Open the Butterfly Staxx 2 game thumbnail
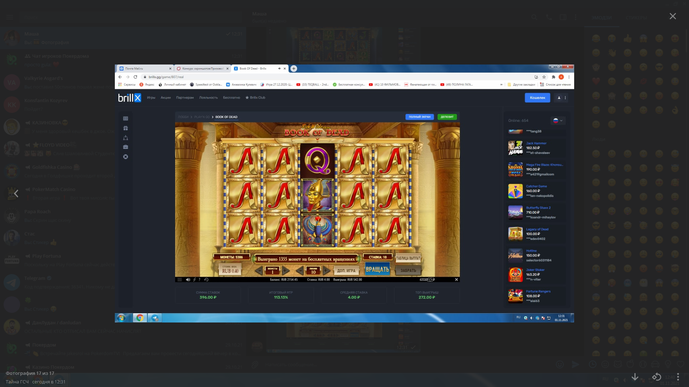 (515, 212)
